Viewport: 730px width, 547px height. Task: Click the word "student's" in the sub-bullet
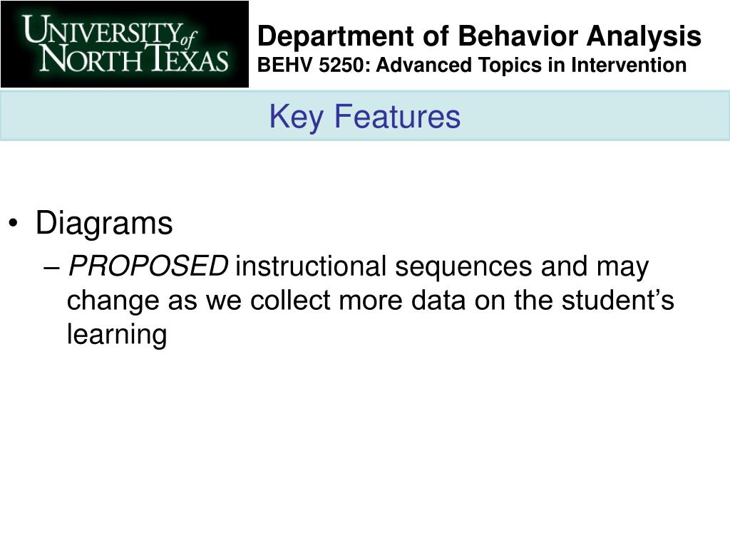coord(617,300)
